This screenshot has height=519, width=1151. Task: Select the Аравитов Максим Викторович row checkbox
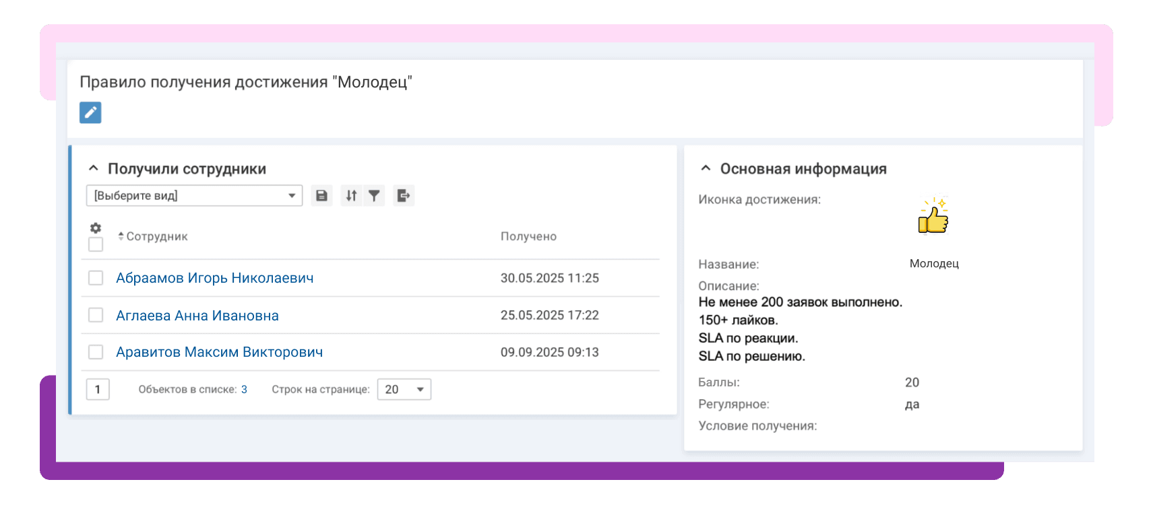96,352
